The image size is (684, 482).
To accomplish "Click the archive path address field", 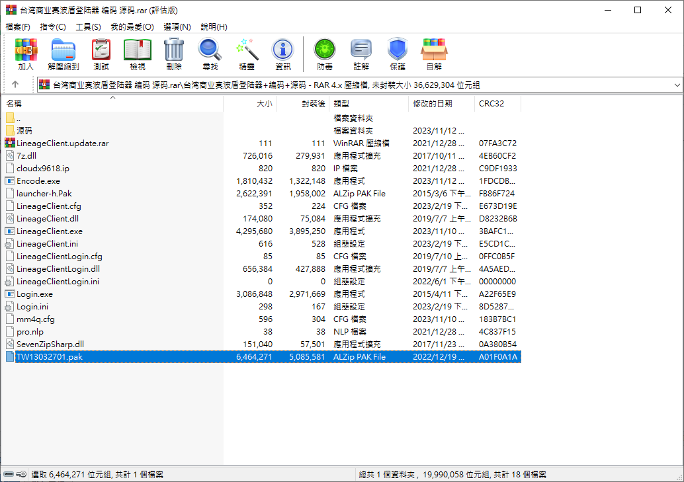I will 359,85.
